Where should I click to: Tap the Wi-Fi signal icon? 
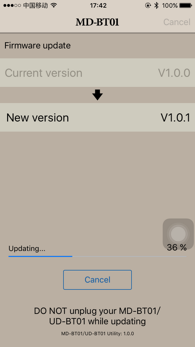coord(54,5)
